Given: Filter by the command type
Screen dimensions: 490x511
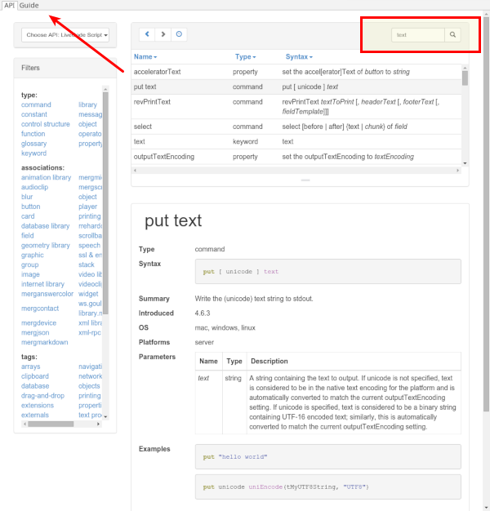Looking at the screenshot, I should pyautogui.click(x=36, y=104).
